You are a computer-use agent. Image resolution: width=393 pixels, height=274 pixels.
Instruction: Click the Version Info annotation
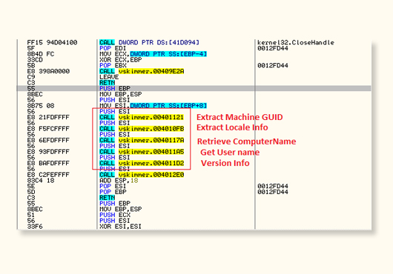pos(225,163)
